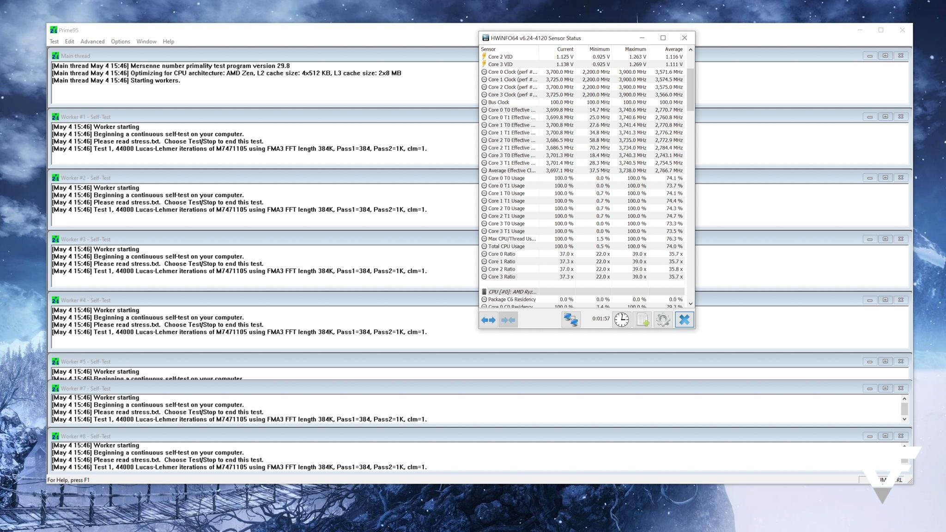Close the Worker #3 child window
This screenshot has width=946, height=532.
pos(901,239)
